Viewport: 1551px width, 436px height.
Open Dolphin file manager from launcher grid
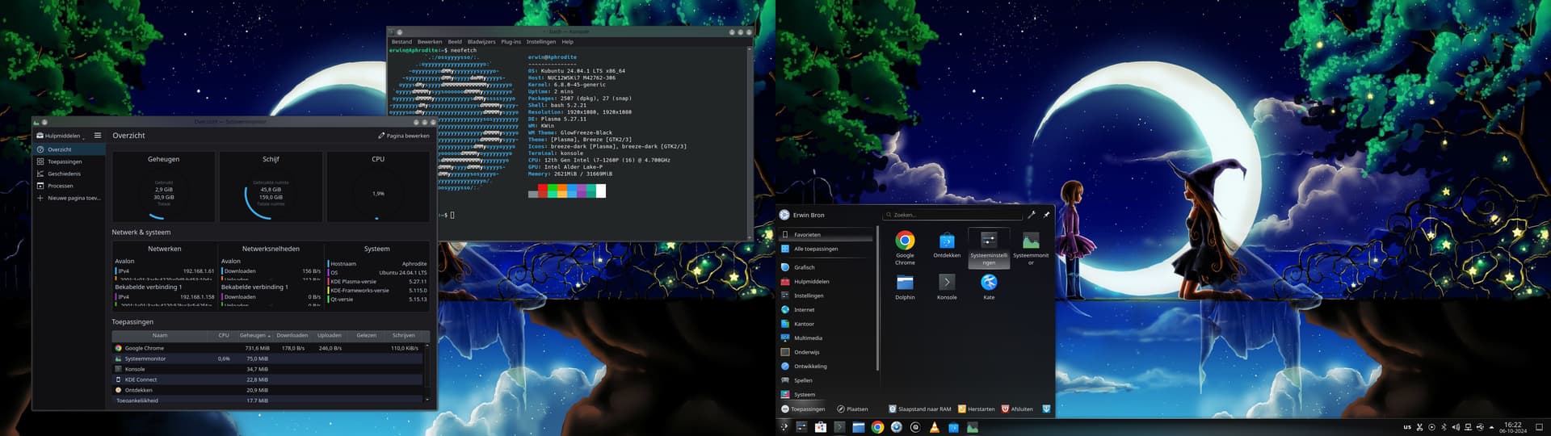click(x=905, y=287)
